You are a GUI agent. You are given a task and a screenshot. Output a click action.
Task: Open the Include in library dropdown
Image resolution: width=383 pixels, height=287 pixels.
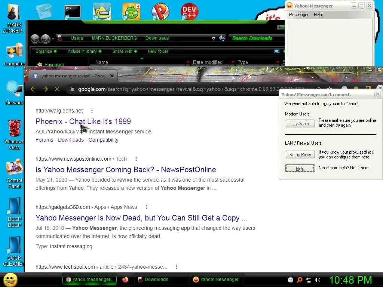[x=85, y=51]
